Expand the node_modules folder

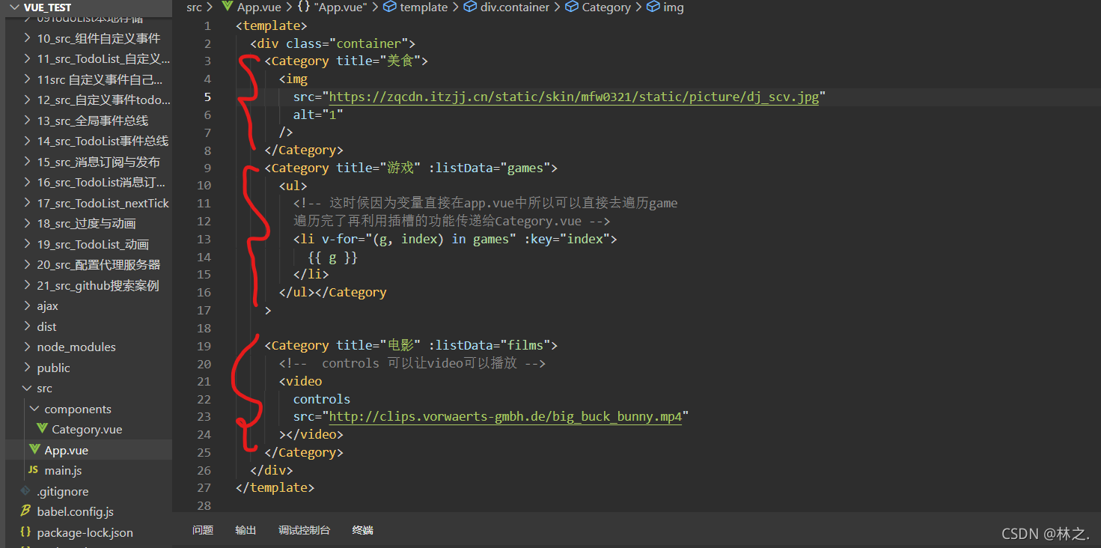click(x=28, y=347)
